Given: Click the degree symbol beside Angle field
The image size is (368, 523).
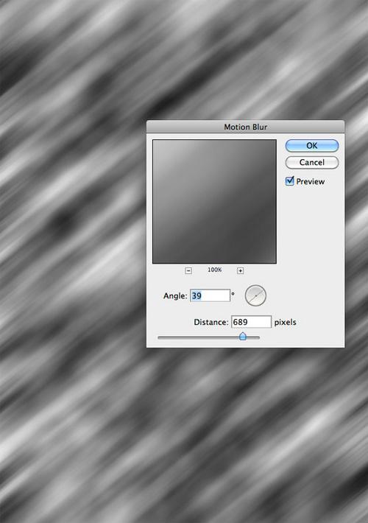Looking at the screenshot, I should [233, 294].
